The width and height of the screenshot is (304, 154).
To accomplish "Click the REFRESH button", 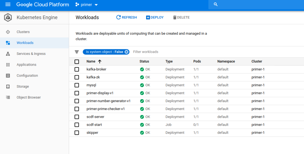I will (x=126, y=18).
